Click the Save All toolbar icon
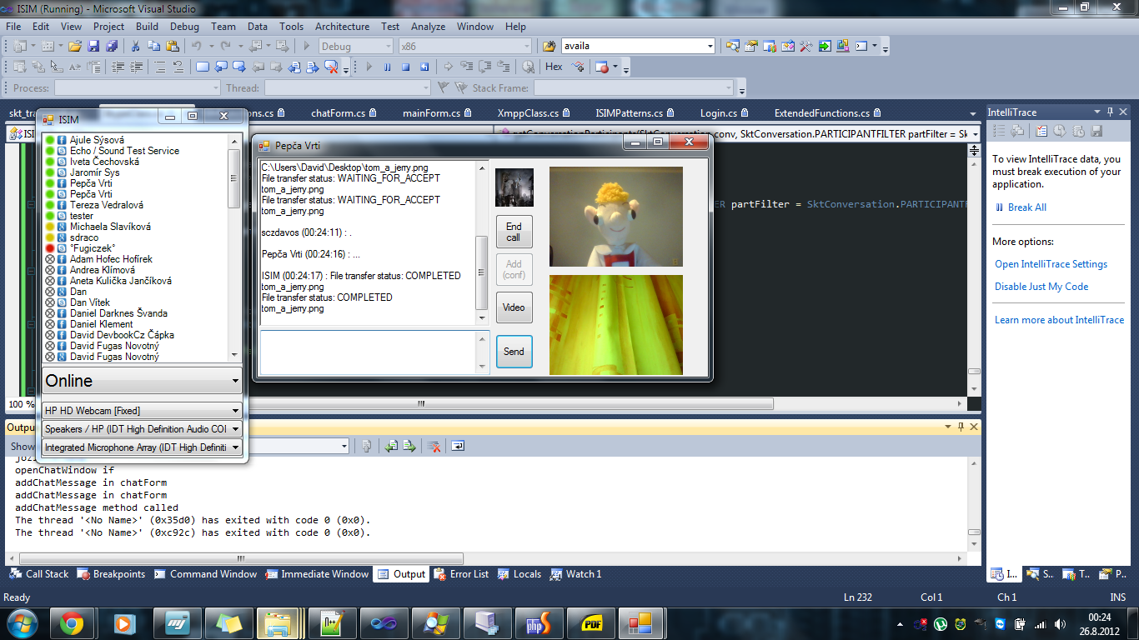Screen dimensions: 1139x640 click(x=111, y=46)
